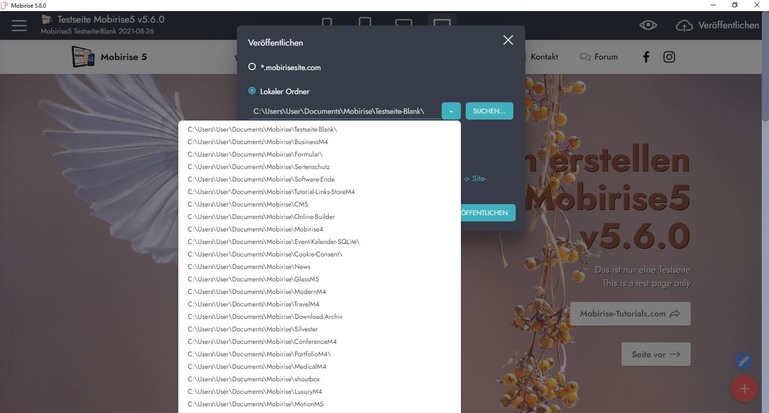Choose the Mobirise\BusinessM4 path entry
The height and width of the screenshot is (413, 769).
coord(258,142)
